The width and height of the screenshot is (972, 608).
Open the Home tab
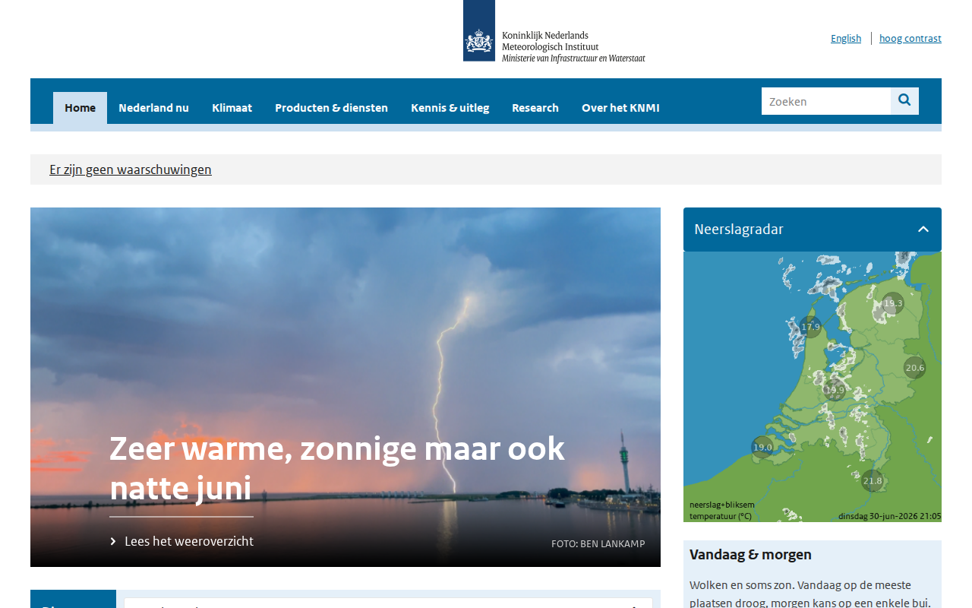coord(80,108)
